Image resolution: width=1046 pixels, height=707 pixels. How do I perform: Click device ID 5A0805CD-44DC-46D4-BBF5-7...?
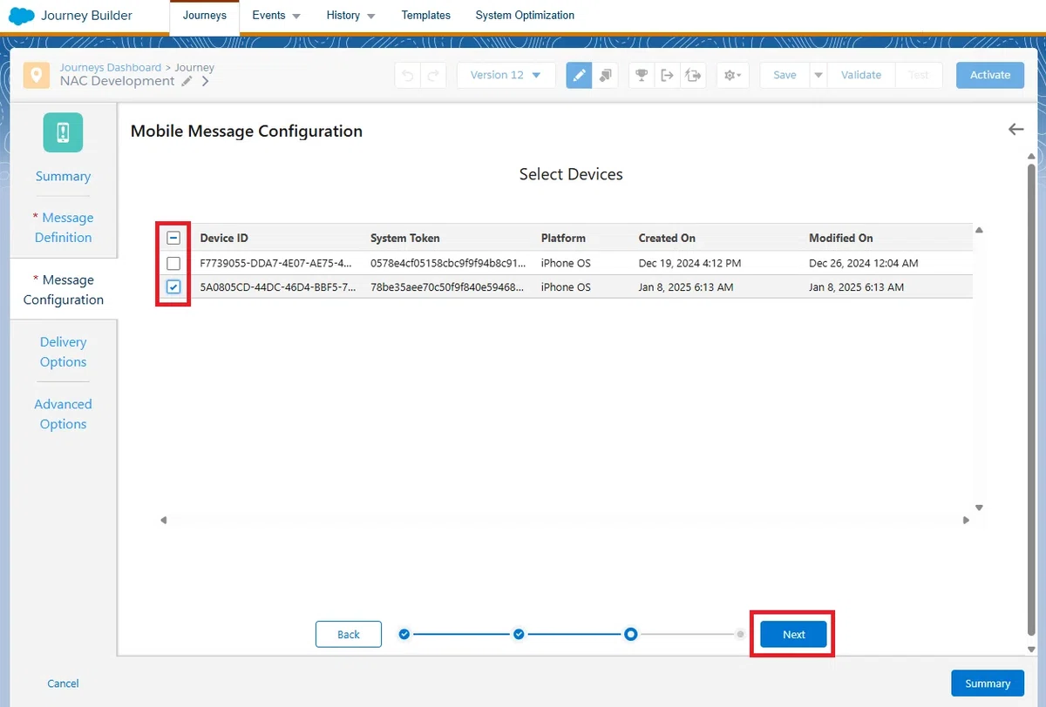[x=276, y=287]
